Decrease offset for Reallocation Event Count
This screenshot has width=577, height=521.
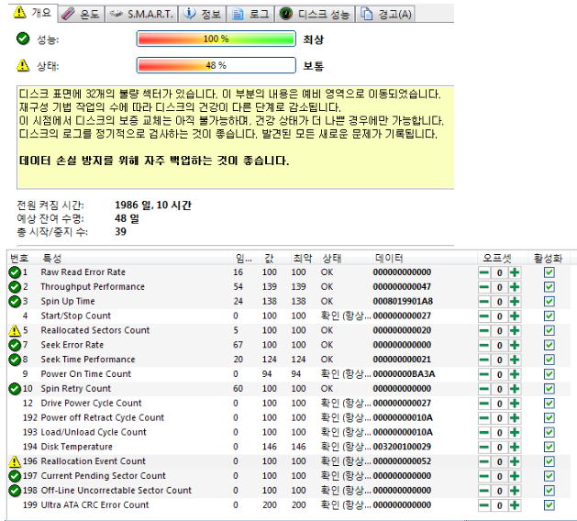point(484,461)
